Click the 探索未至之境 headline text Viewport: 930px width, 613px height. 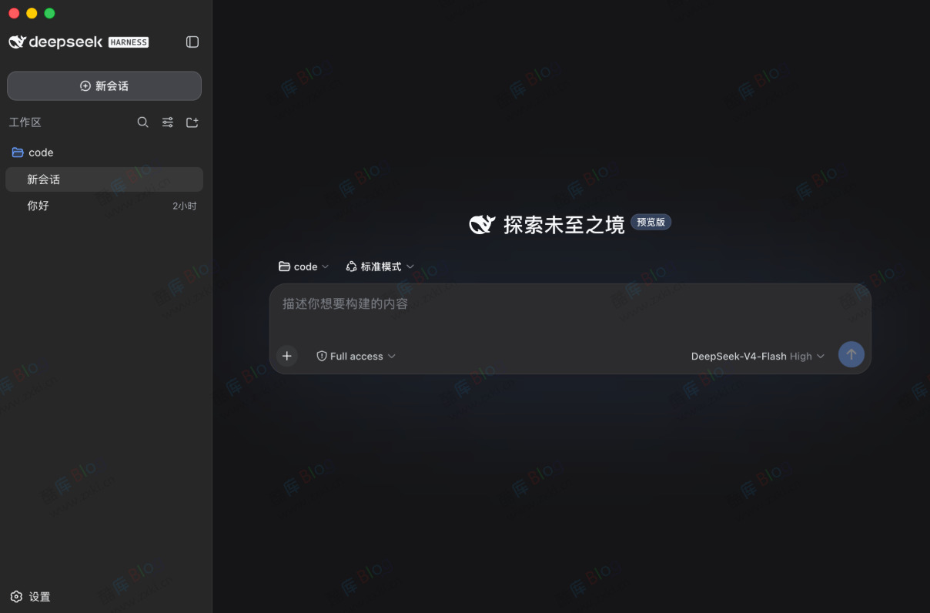coord(564,225)
